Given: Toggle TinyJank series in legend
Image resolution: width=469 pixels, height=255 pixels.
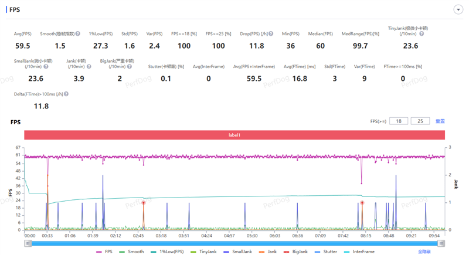Looking at the screenshot, I should (x=203, y=251).
